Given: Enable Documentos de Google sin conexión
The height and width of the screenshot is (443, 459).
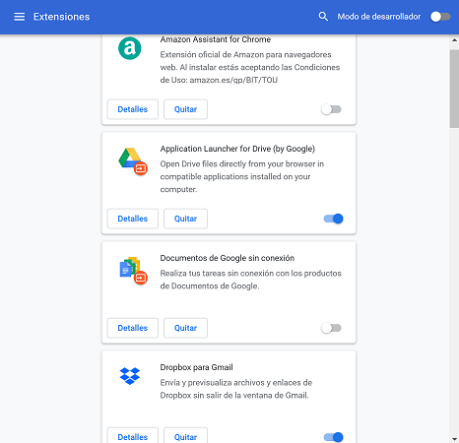Looking at the screenshot, I should [331, 328].
